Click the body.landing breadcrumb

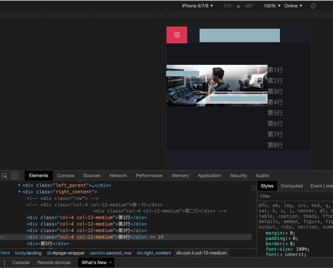point(28,253)
